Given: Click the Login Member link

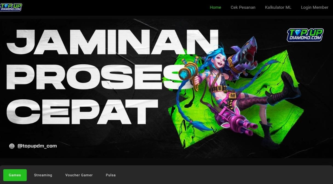Looking at the screenshot, I should 314,7.
